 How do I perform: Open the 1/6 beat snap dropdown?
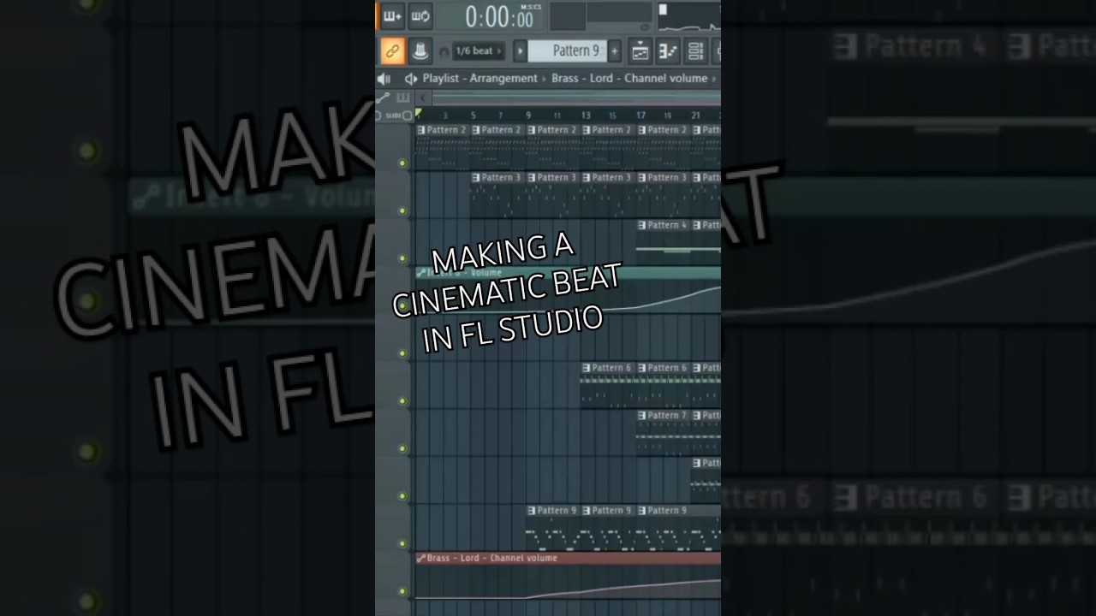[479, 51]
